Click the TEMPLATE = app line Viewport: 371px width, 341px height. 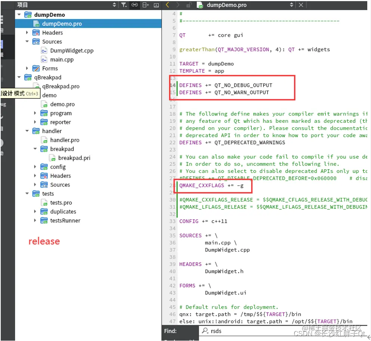[201, 71]
